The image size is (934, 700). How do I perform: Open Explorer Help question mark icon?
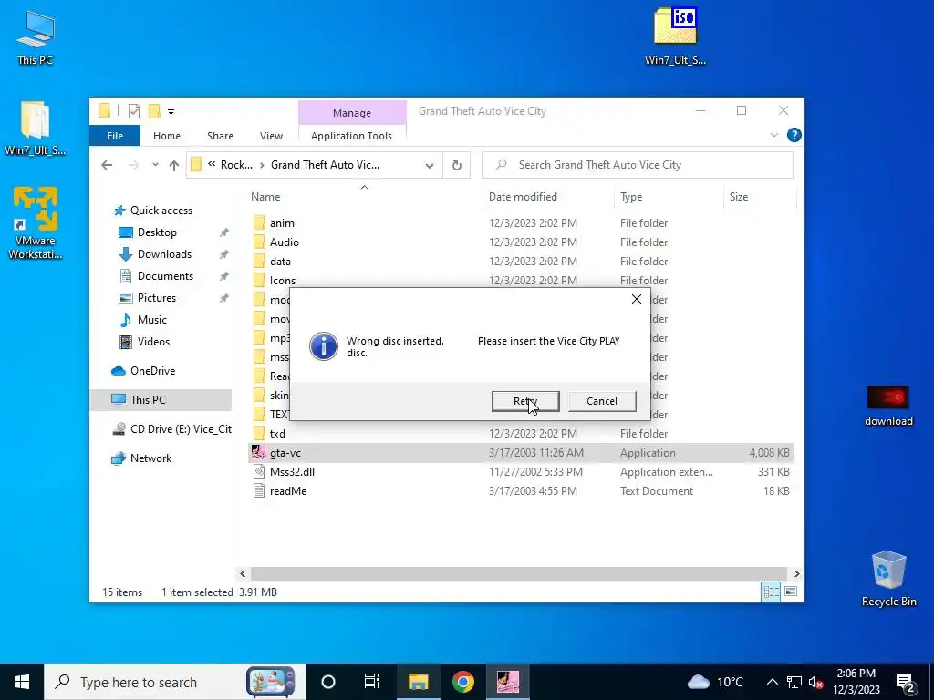[x=794, y=135]
